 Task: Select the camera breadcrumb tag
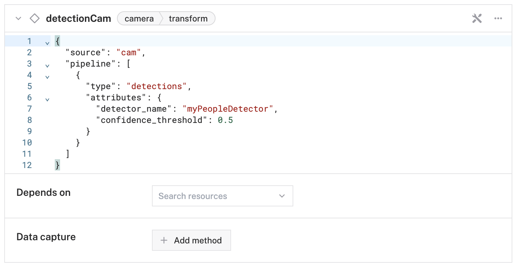coord(139,19)
